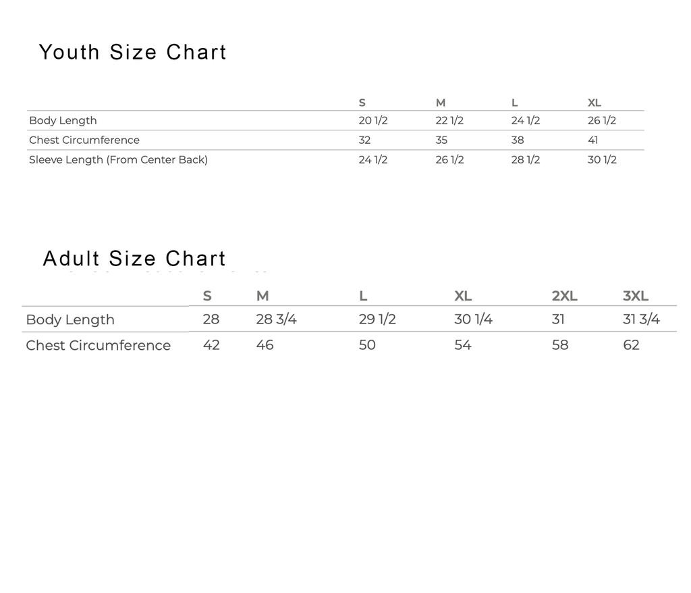The height and width of the screenshot is (593, 691).
Task: Select youth small sleeve length 24 1/2
Action: click(x=372, y=159)
